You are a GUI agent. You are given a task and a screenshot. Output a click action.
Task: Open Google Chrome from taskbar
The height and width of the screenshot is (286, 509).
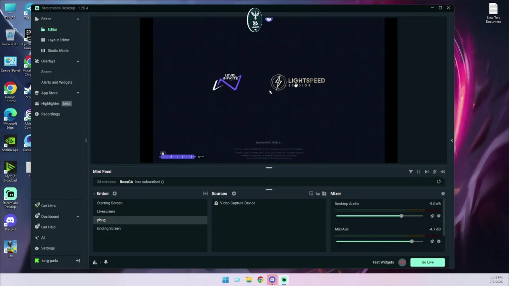[x=260, y=280]
